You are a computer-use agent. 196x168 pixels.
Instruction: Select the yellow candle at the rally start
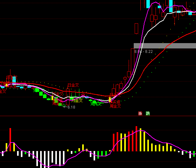pos(110,99)
